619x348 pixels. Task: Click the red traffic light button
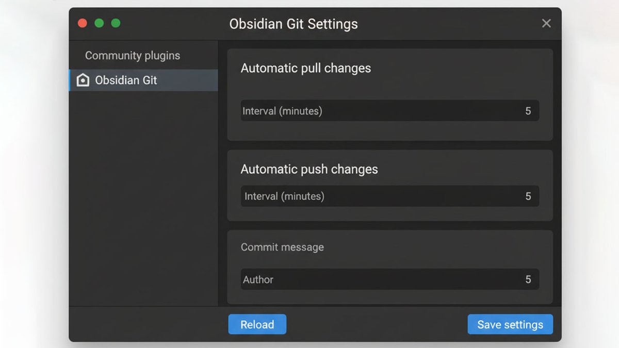tap(83, 23)
